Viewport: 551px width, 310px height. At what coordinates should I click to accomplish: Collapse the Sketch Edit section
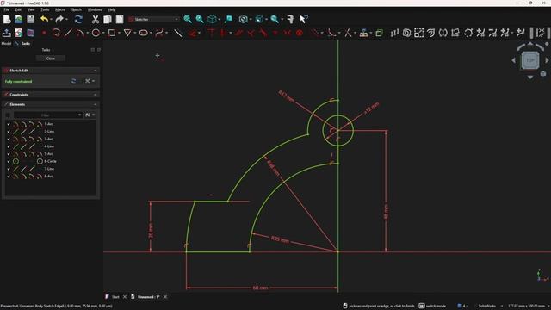(96, 71)
